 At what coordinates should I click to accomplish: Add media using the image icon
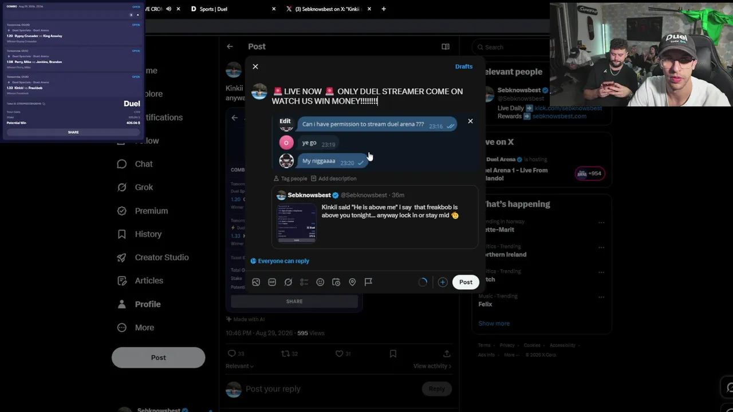(256, 282)
